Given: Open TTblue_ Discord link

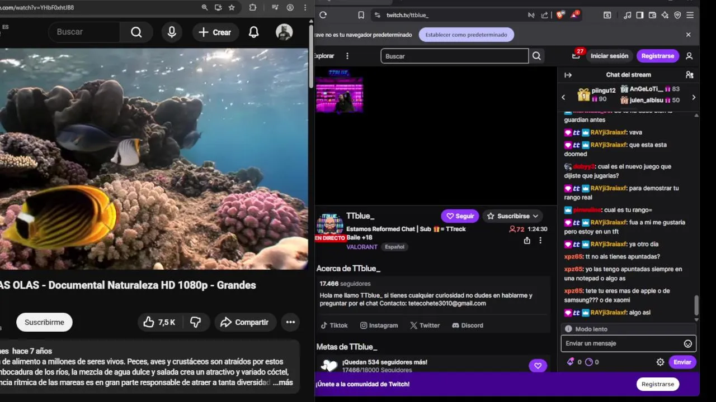Looking at the screenshot, I should pyautogui.click(x=467, y=326).
